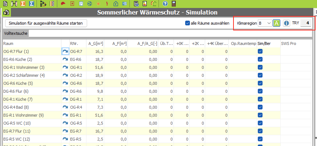
Task: Sort table by the Raum column header
Action: coord(31,43)
